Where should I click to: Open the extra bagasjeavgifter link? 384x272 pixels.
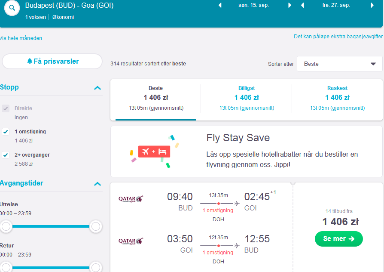click(x=338, y=37)
